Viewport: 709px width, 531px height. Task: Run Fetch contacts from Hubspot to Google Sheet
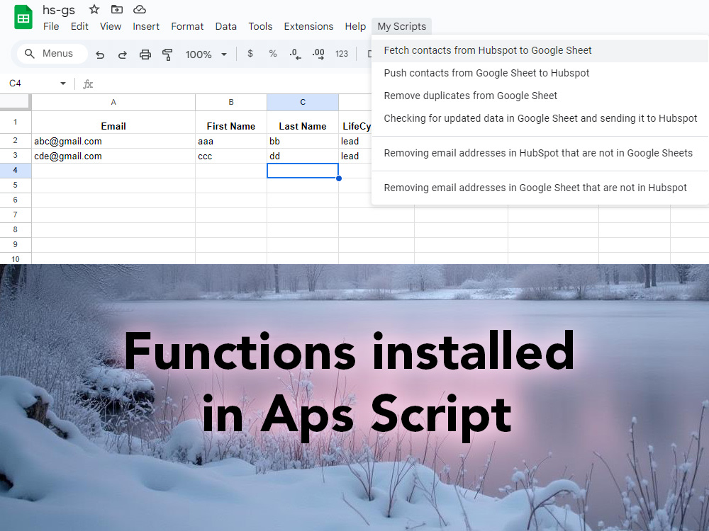point(540,50)
